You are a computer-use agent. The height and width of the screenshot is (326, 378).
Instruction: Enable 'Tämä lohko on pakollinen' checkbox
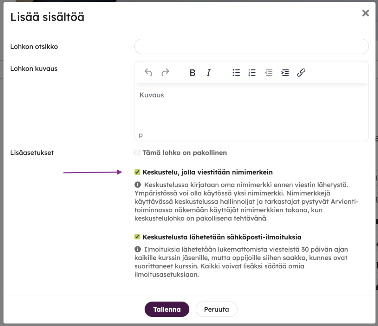(x=137, y=153)
